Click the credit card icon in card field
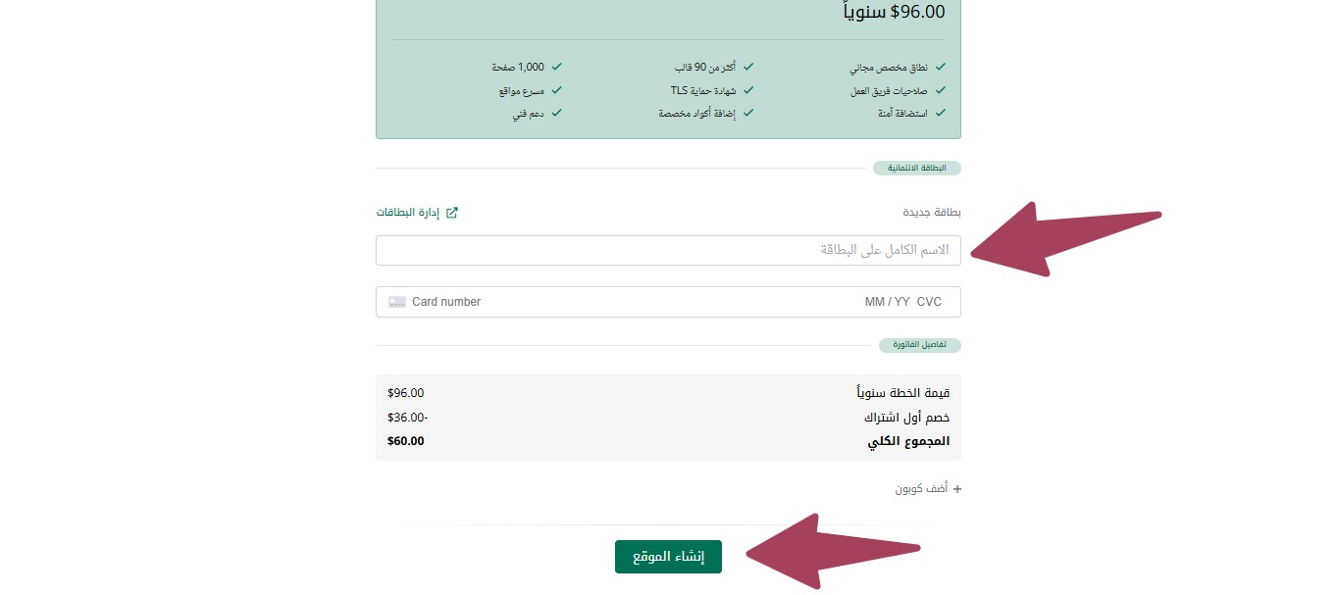The image size is (1337, 595). 397,302
